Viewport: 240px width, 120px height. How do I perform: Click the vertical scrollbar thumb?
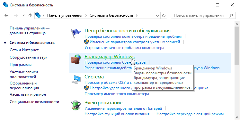pyautogui.click(x=237, y=46)
